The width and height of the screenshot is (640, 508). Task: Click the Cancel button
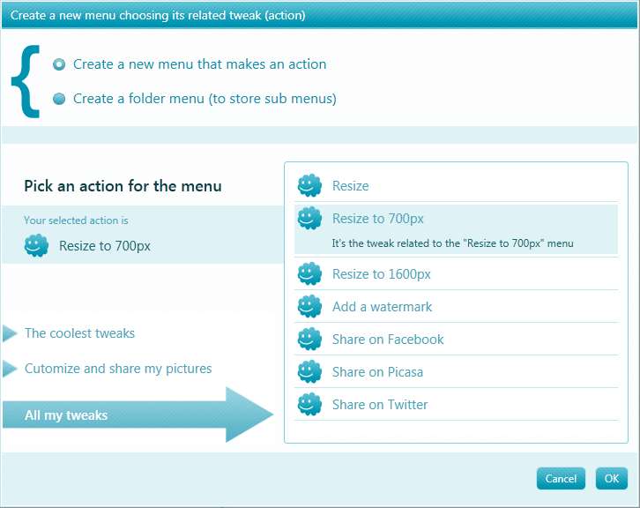click(561, 478)
